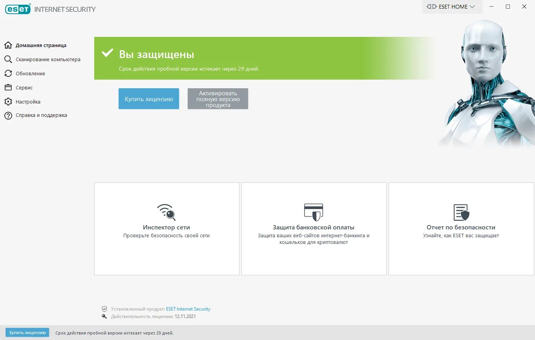Click Купить лицензию in bottom bar

click(27, 333)
